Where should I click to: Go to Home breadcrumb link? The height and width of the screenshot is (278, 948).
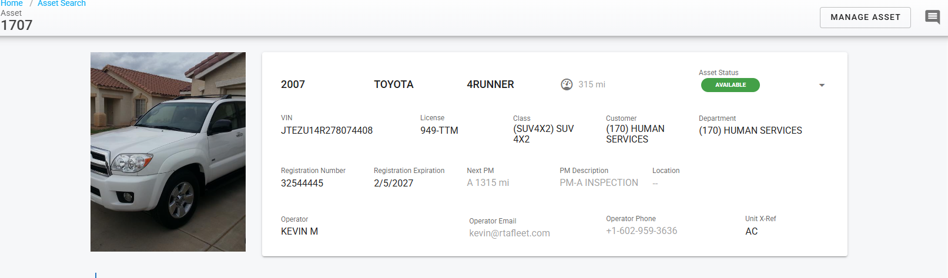[12, 4]
